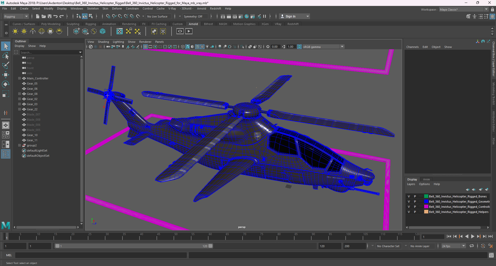The image size is (496, 266).
Task: Open Arnold RenderView eye icon
Action: (x=180, y=31)
